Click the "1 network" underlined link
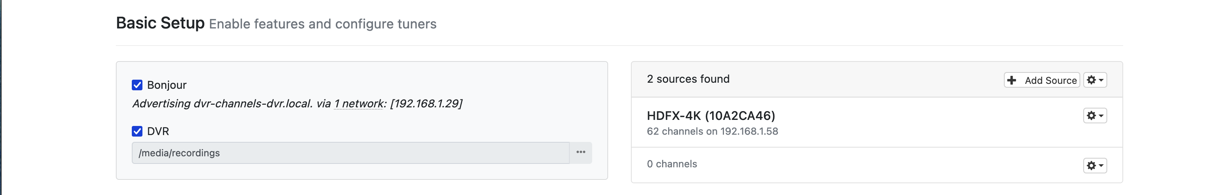Screen dimensions: 1217x195 coord(359,104)
